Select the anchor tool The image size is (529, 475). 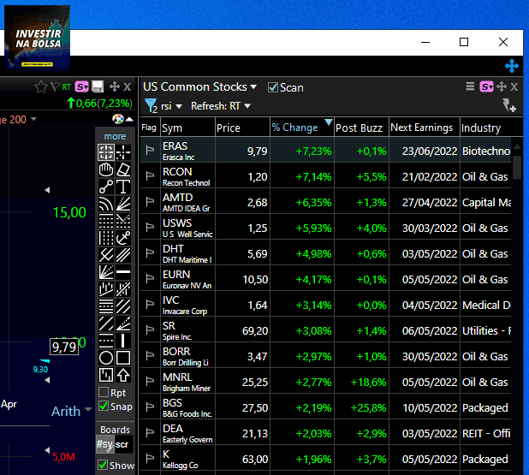click(x=123, y=238)
